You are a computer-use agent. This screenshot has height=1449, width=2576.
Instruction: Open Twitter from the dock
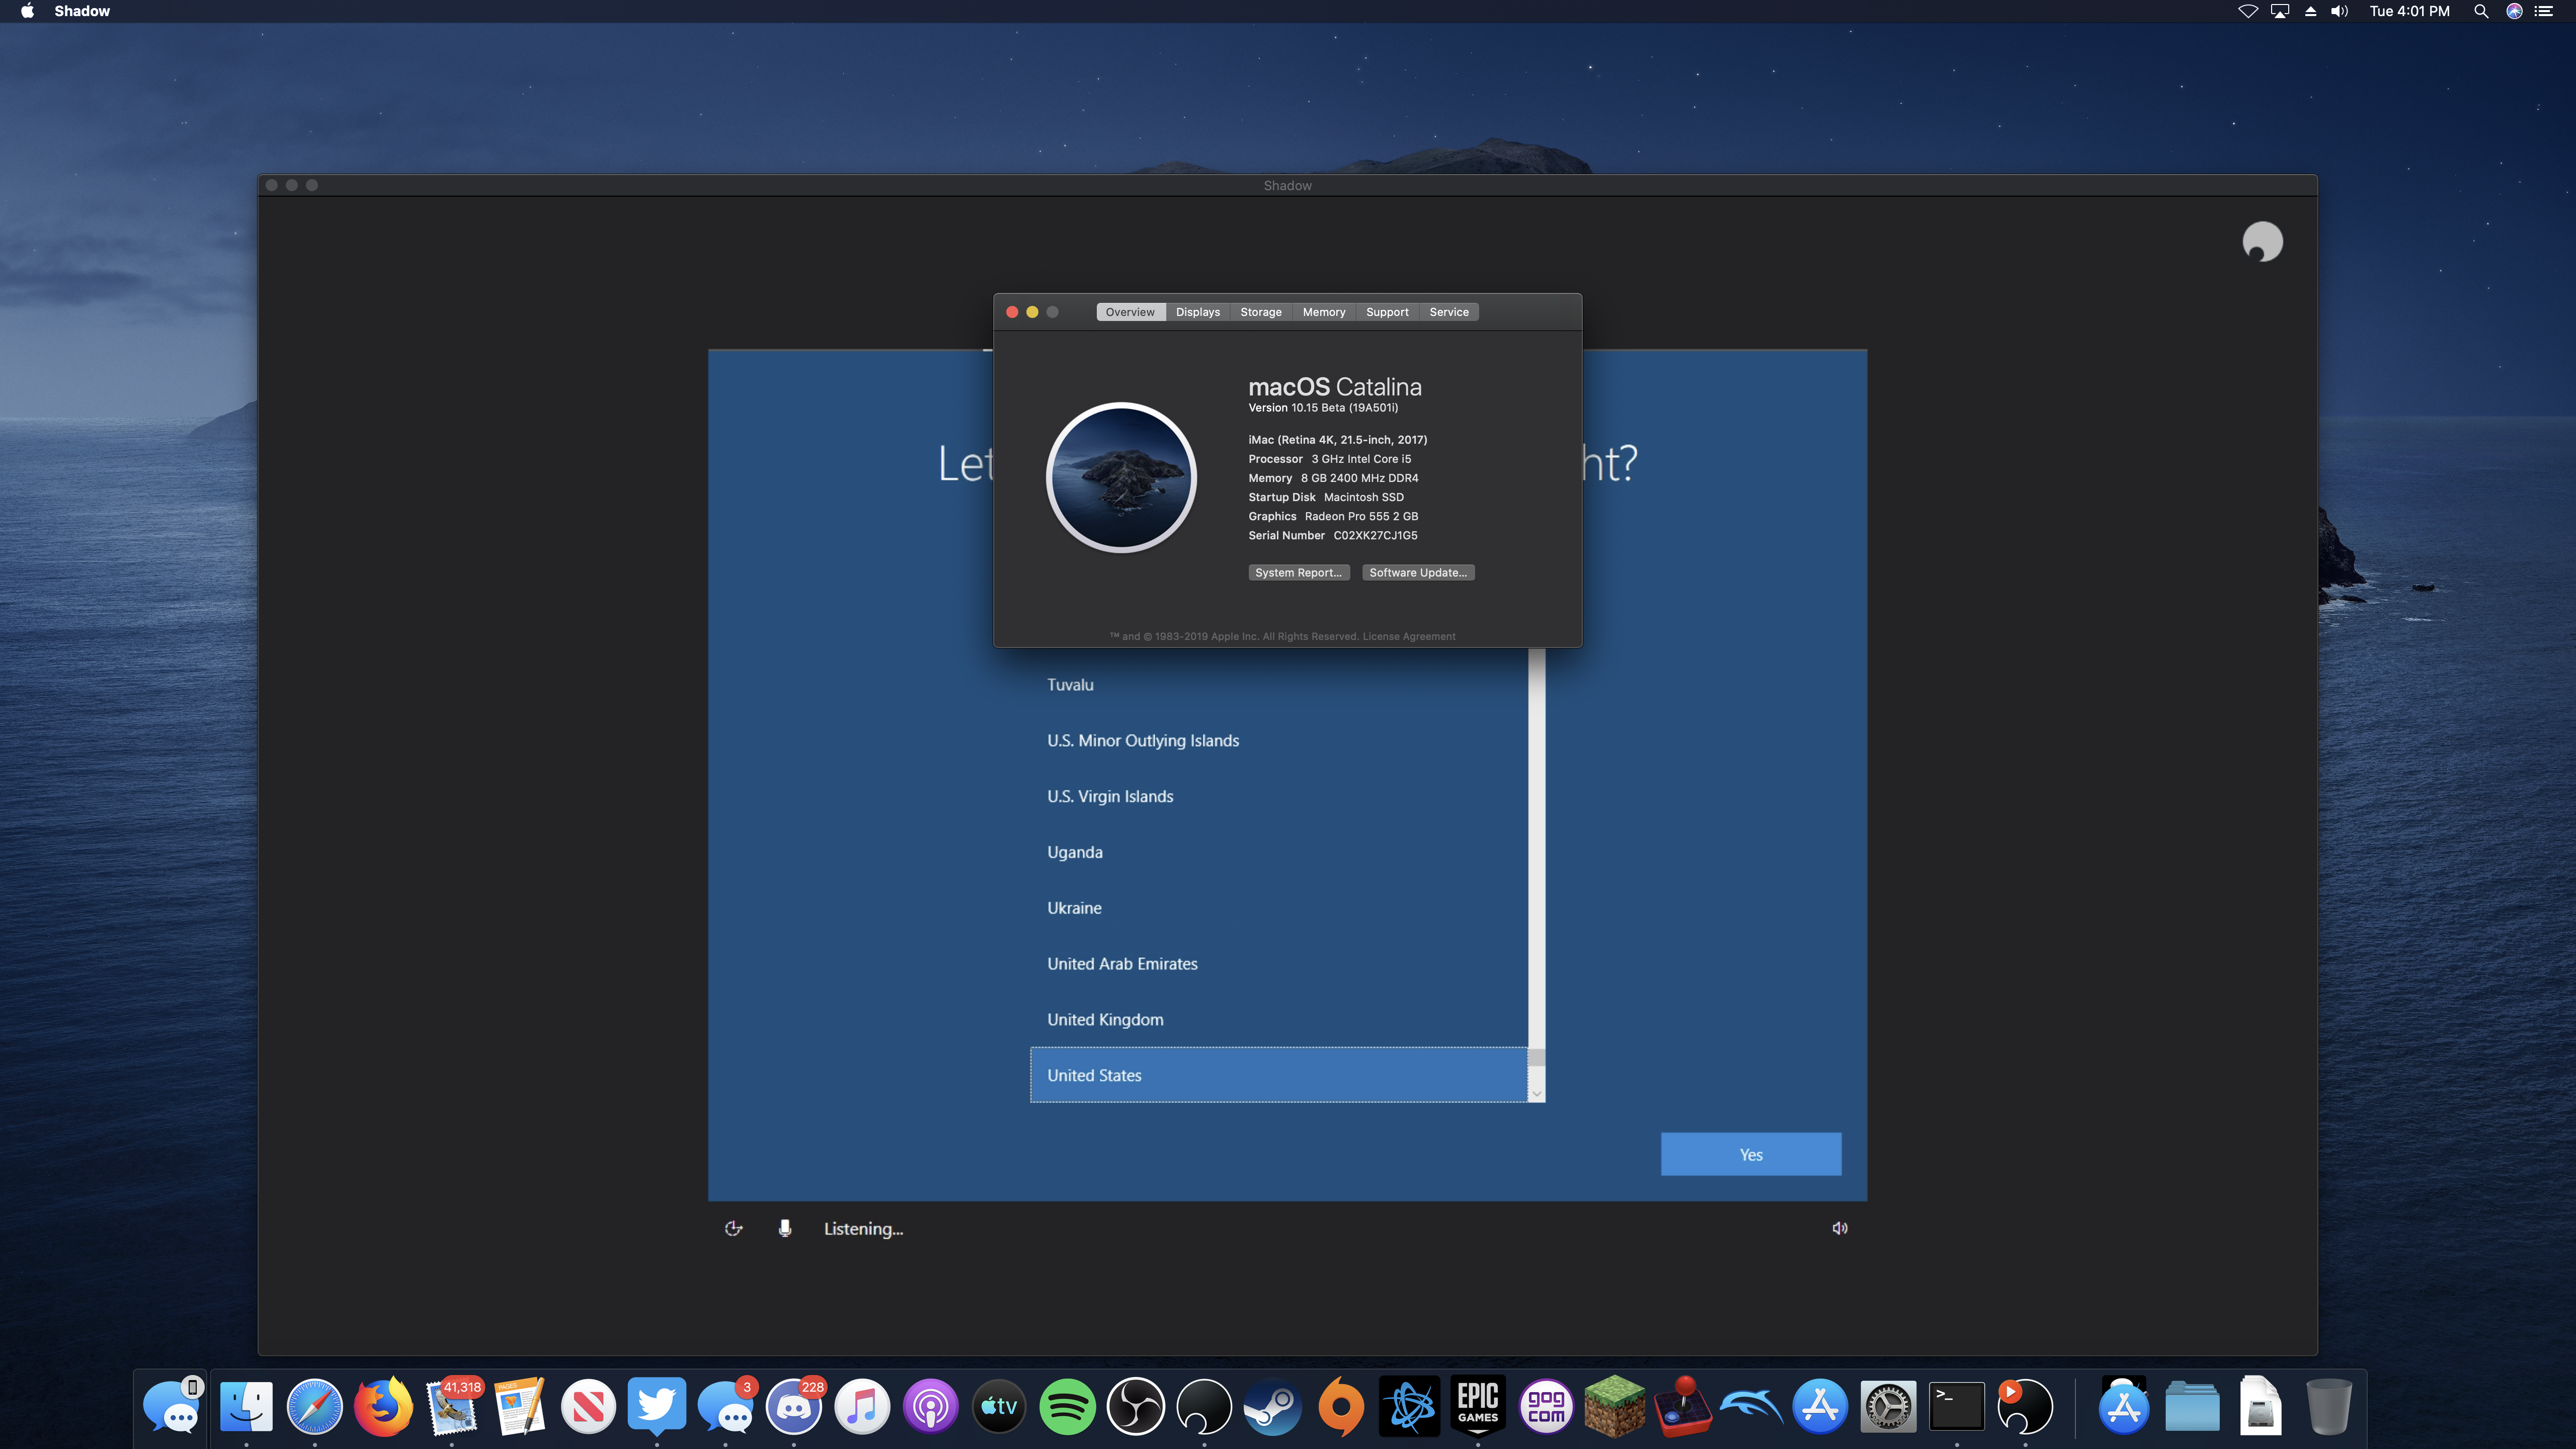[657, 1406]
